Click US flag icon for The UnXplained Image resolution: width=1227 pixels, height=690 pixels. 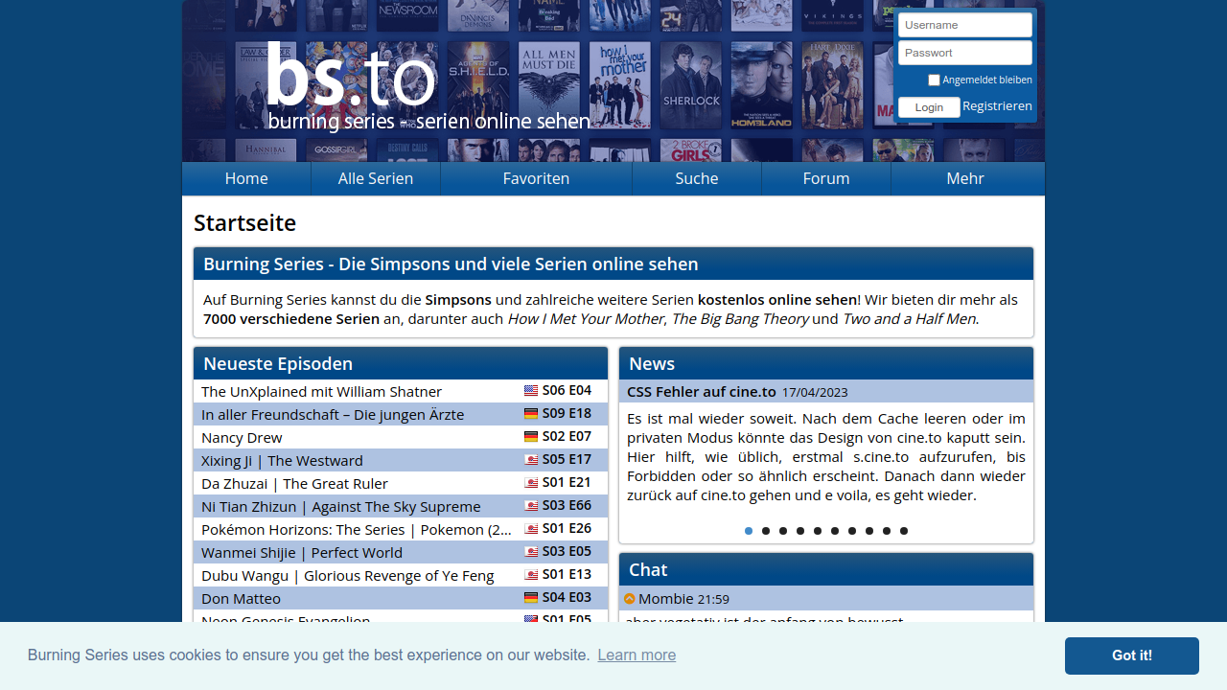pos(531,391)
